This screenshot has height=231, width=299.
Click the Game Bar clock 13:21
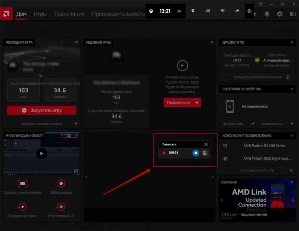(x=165, y=11)
